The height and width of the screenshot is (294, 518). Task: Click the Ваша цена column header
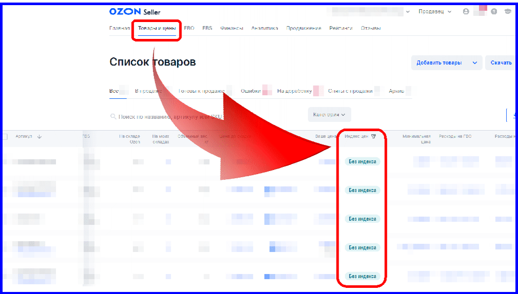(x=326, y=136)
